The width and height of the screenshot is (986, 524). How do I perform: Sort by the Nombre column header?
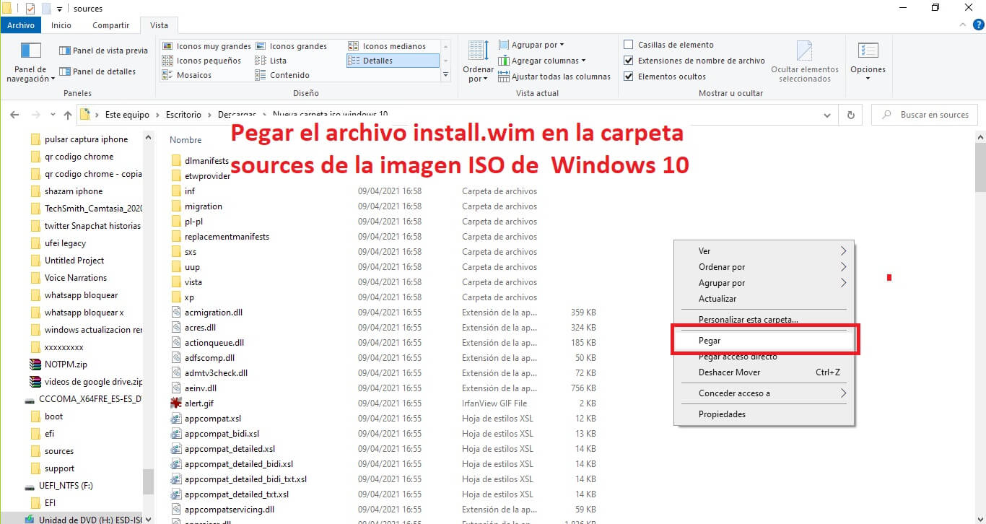click(x=186, y=140)
